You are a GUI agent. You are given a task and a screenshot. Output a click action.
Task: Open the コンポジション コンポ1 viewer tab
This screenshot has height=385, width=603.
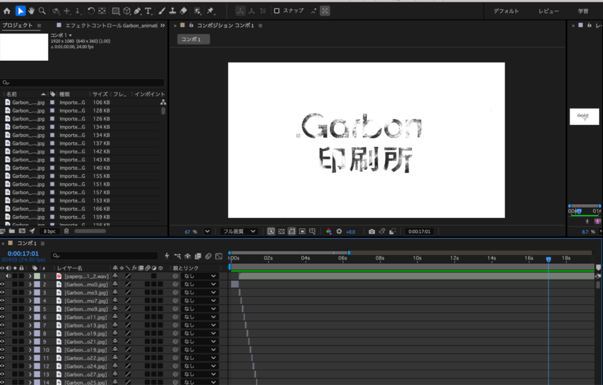click(226, 25)
